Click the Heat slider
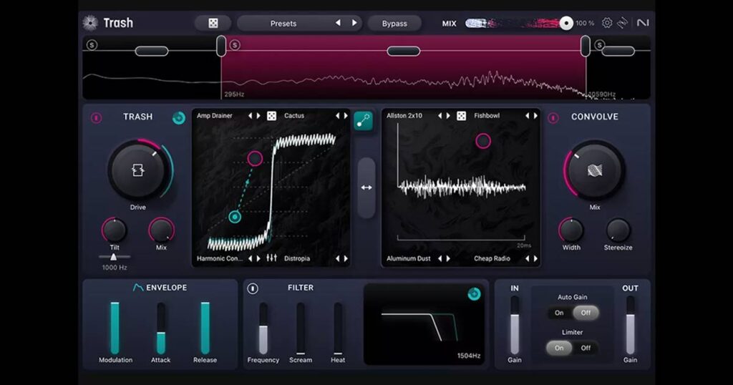The width and height of the screenshot is (733, 385). [338, 328]
